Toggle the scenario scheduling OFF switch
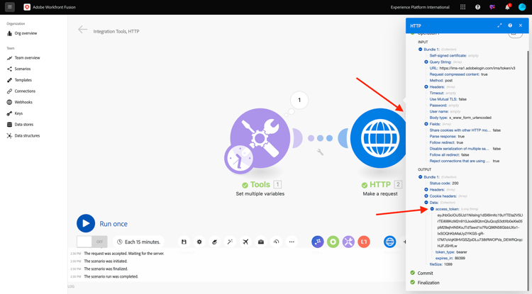Image resolution: width=532 pixels, height=294 pixels. click(92, 242)
